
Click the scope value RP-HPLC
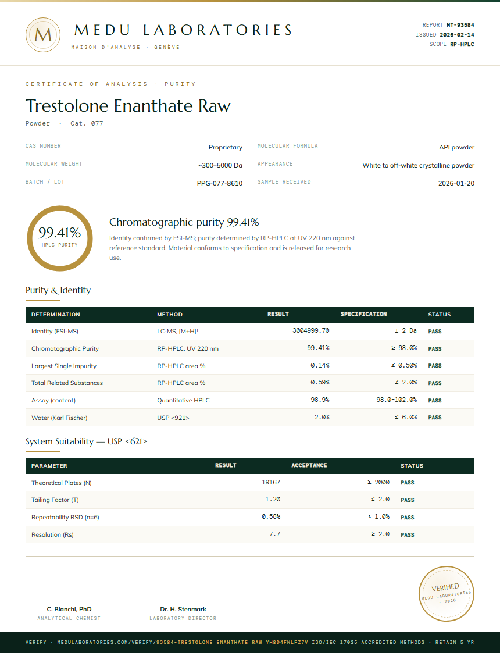click(462, 44)
